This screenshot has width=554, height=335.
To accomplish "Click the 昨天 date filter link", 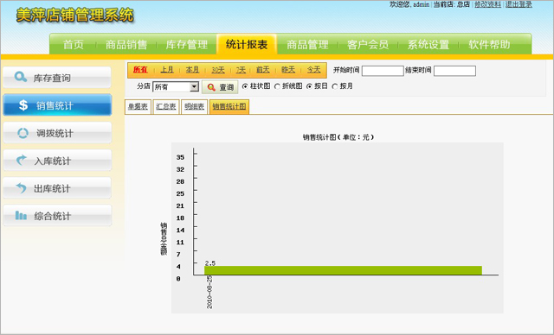I will (288, 70).
